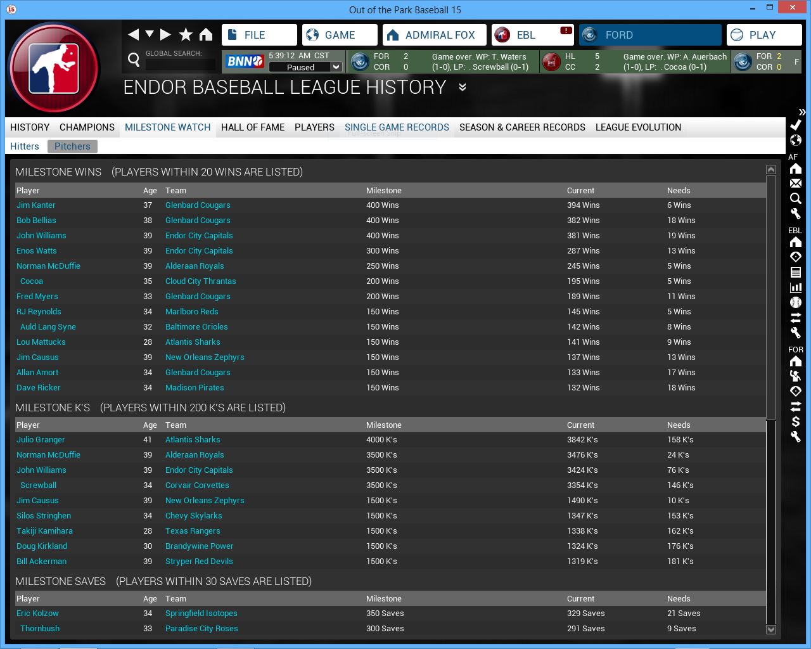The width and height of the screenshot is (811, 649).
Task: Go back with the left arrow icon
Action: pos(133,34)
